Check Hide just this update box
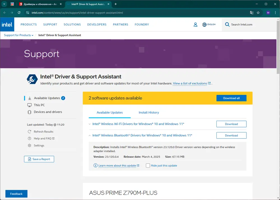 tap(148, 165)
